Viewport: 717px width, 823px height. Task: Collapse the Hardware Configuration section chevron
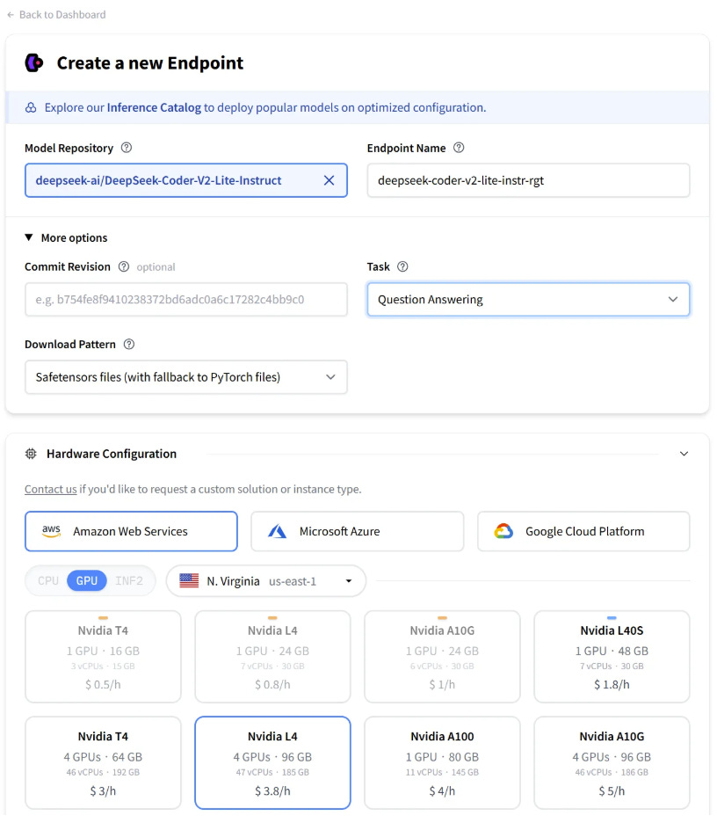[x=684, y=454]
